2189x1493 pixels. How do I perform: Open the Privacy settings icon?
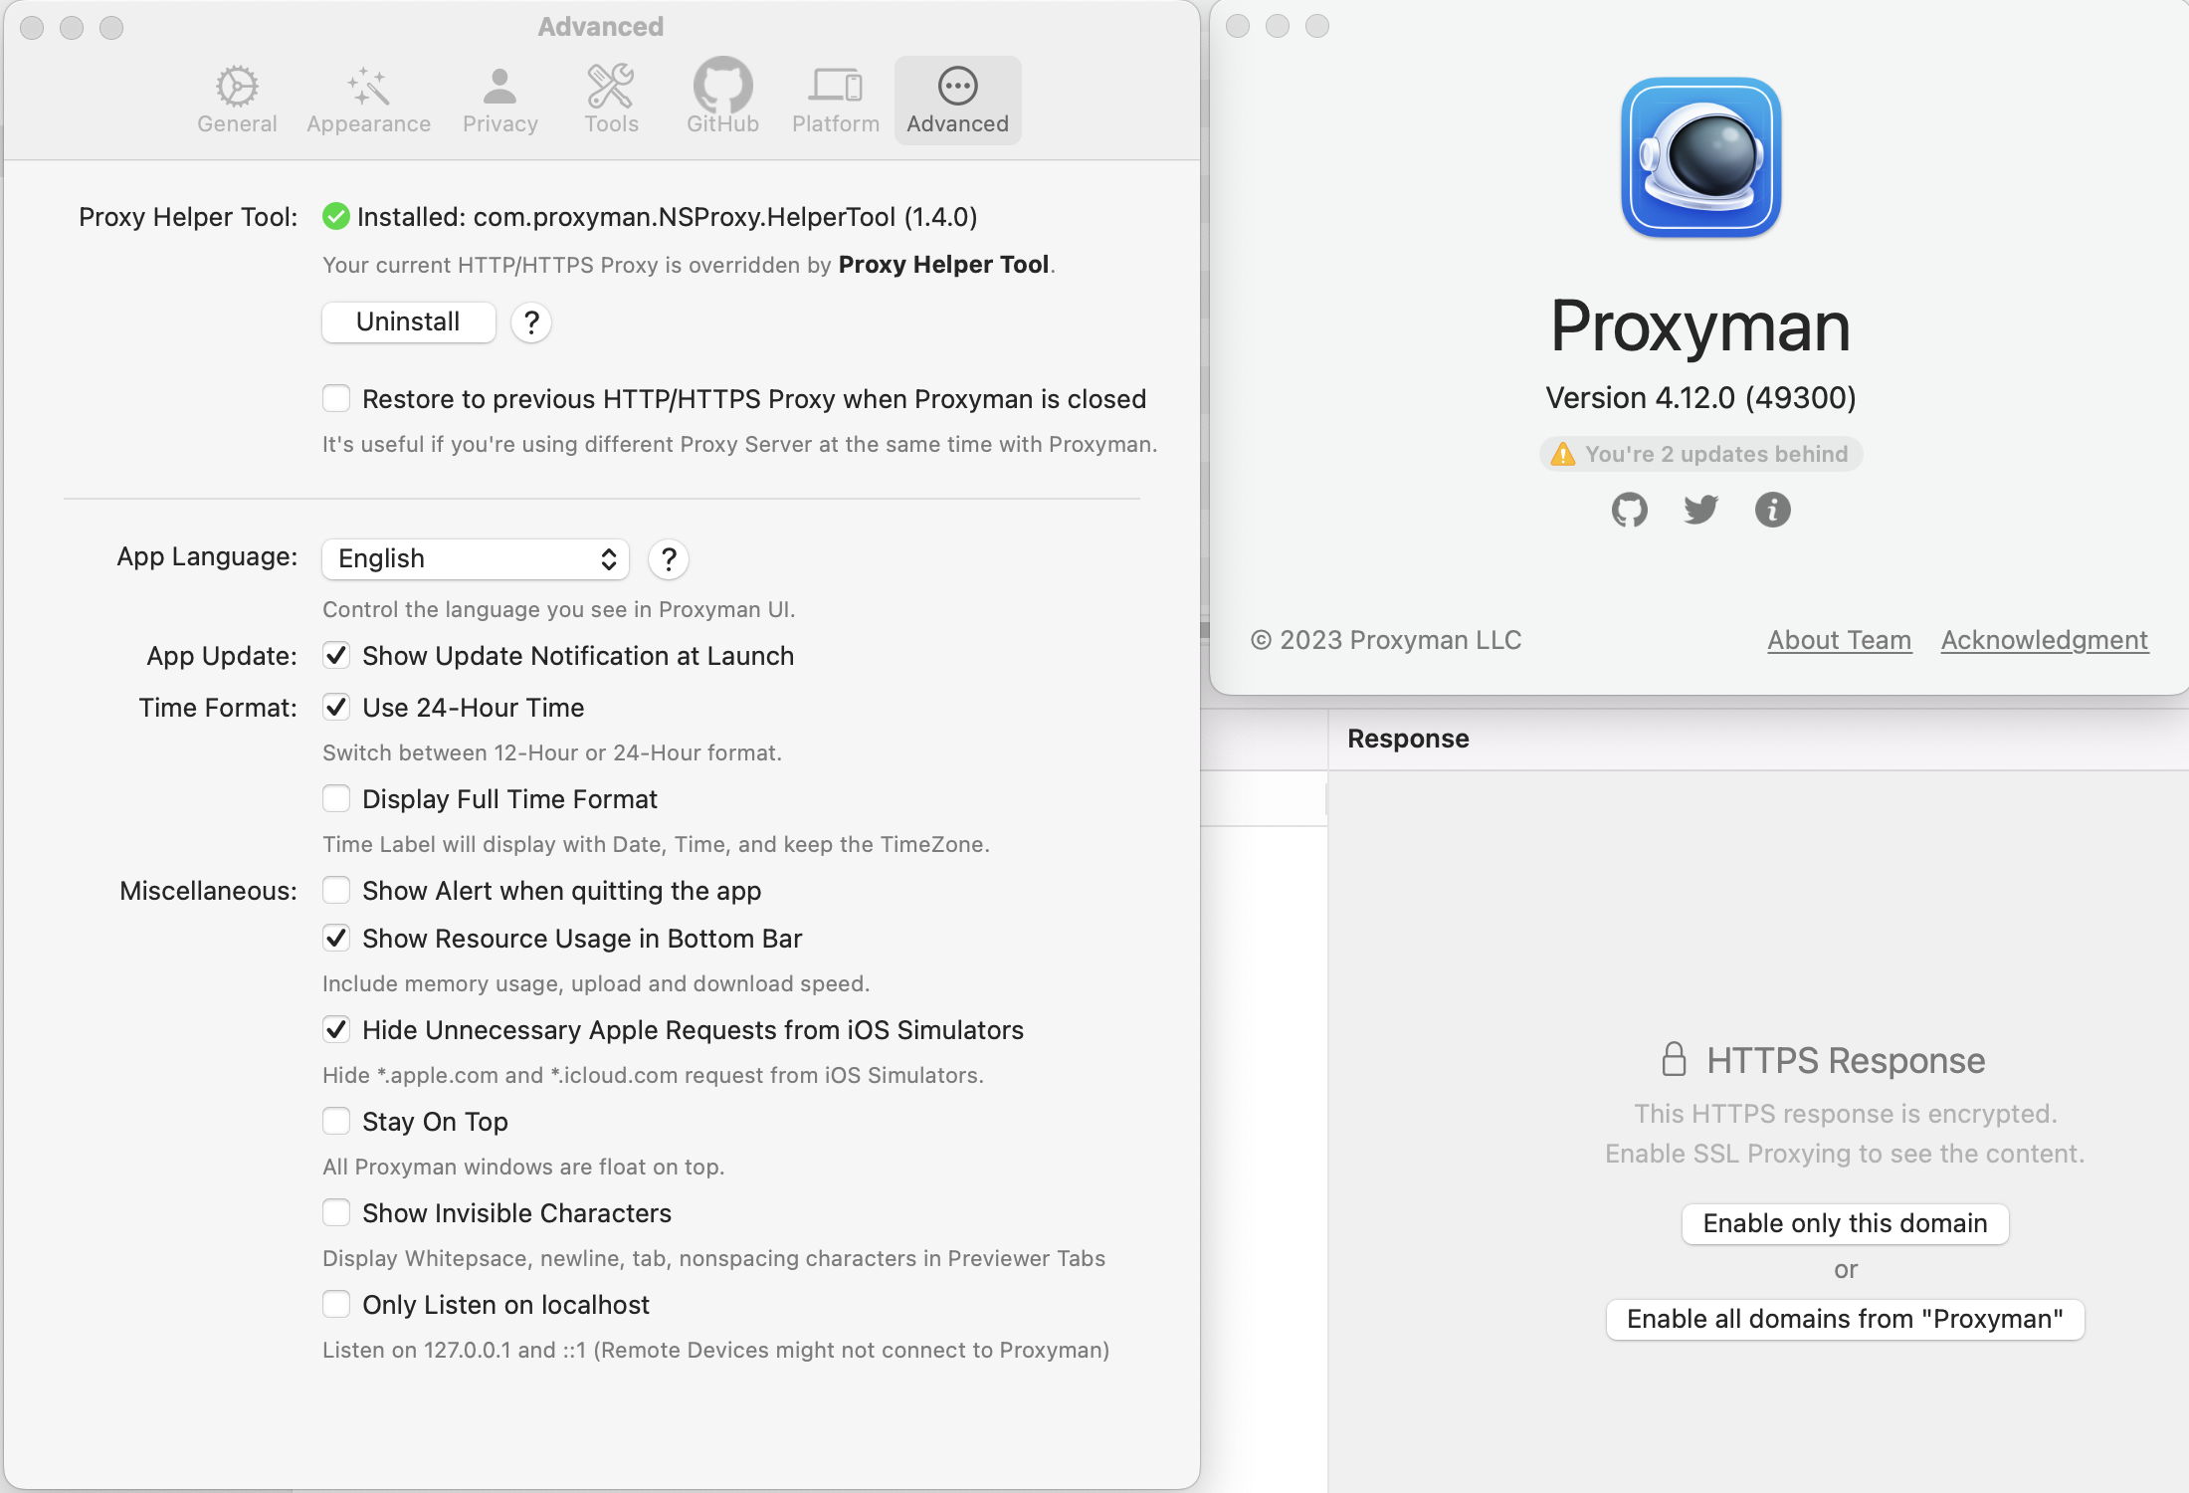499,97
